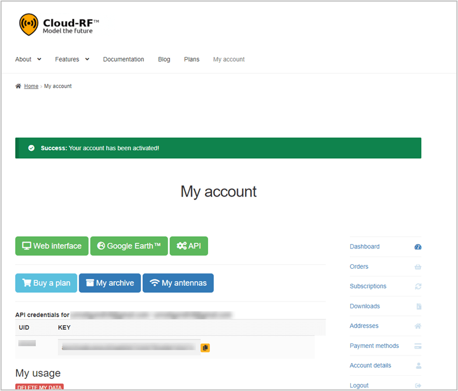Screen dimensions: 458x391
Task: Open My archive
Action: click(110, 283)
